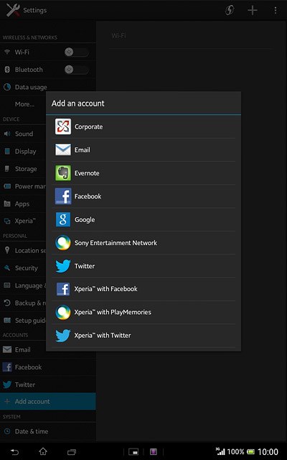Select the Sony Entertainment Network label
The width and height of the screenshot is (287, 460).
[116, 243]
